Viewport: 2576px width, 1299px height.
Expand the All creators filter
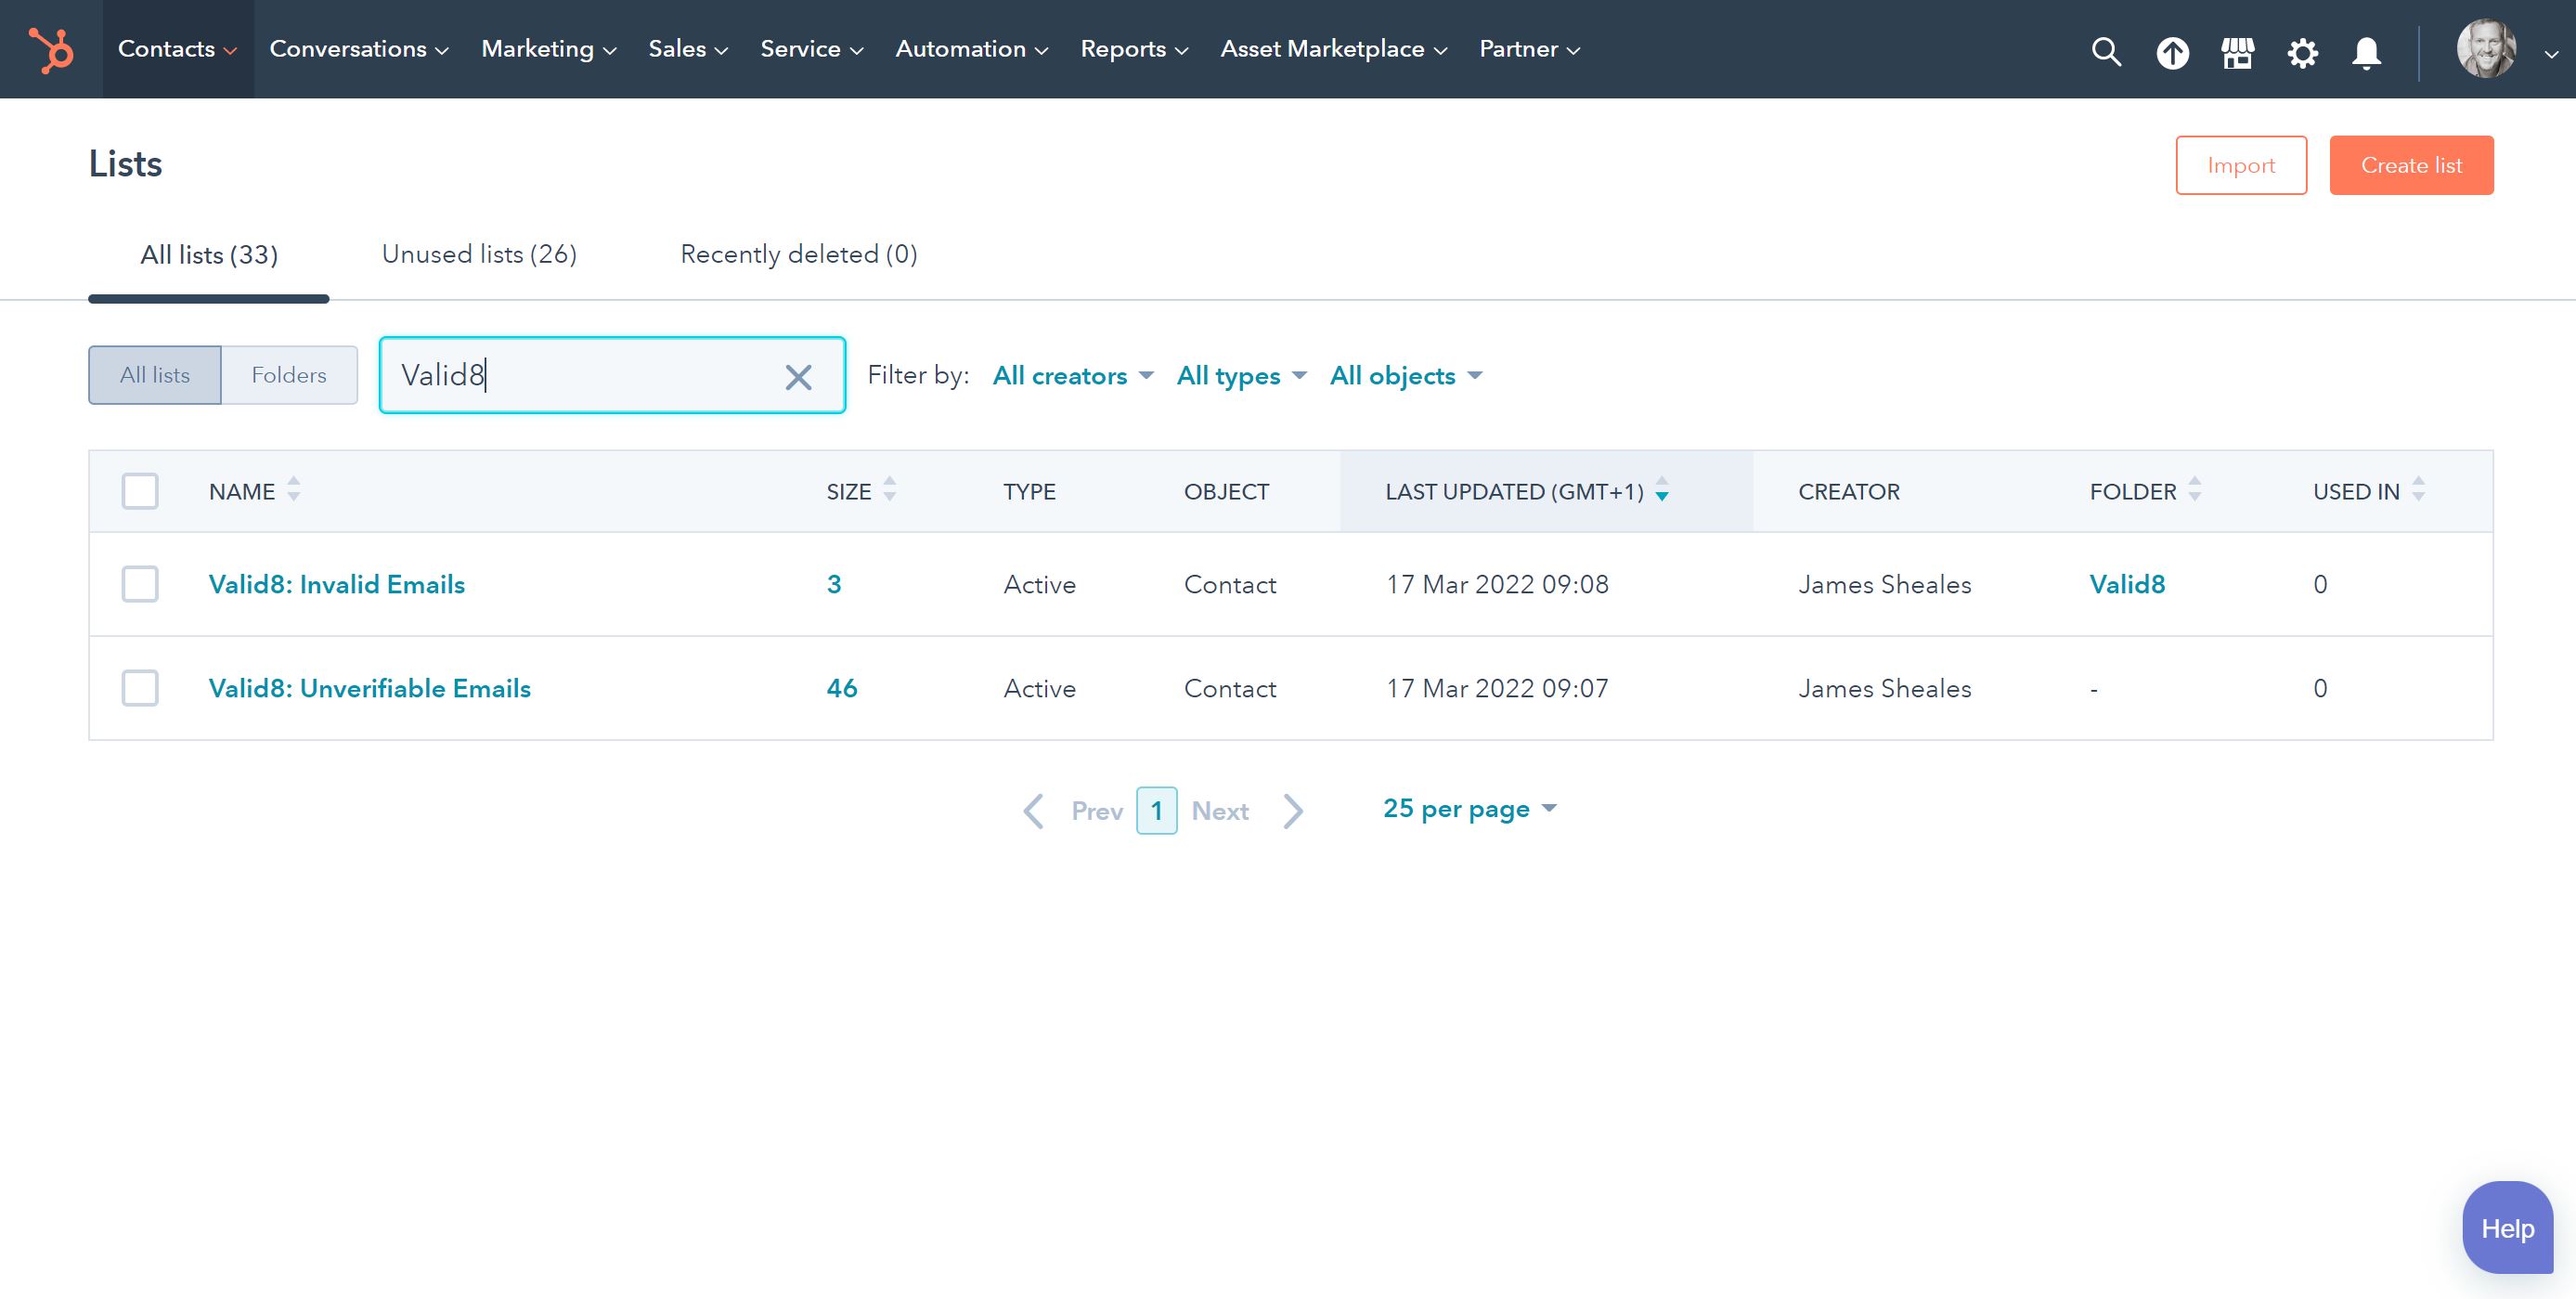coord(1072,376)
